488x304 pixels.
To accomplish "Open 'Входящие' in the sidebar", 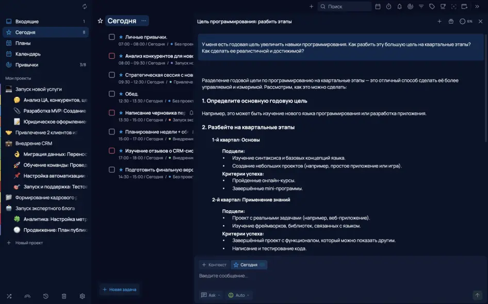I will click(x=27, y=22).
